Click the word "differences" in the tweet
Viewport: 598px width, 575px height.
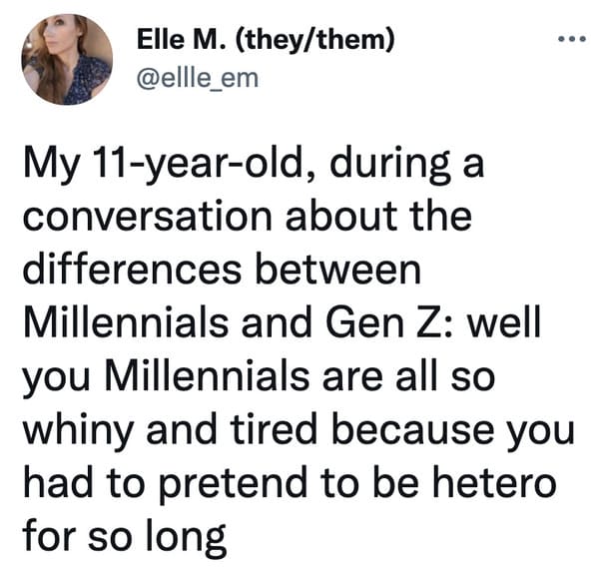(133, 270)
